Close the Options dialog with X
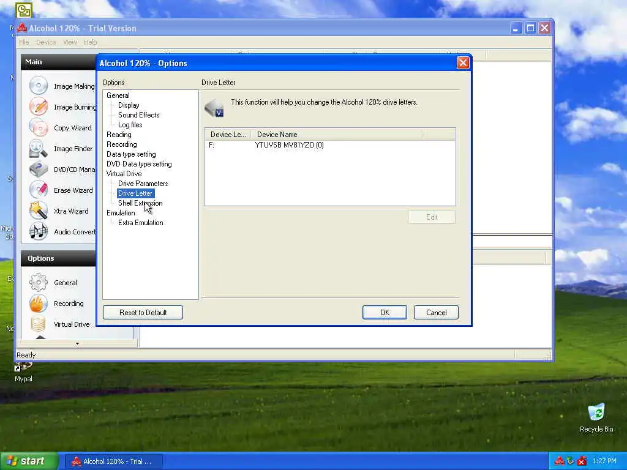The width and height of the screenshot is (627, 470). [x=463, y=63]
